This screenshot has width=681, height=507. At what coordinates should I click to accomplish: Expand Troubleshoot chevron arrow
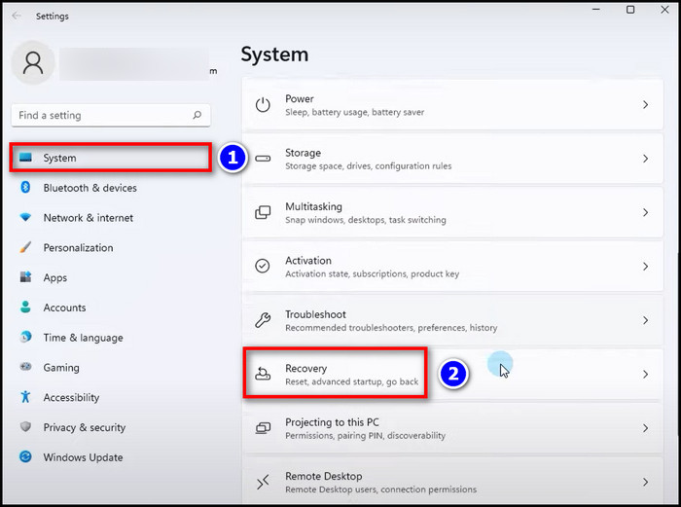(x=645, y=320)
